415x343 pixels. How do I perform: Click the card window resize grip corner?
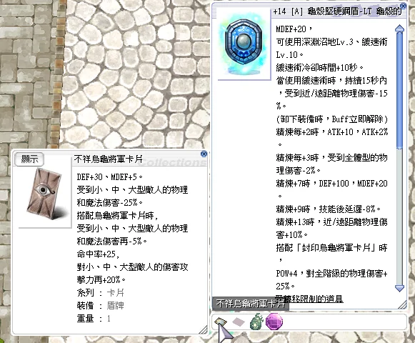pyautogui.click(x=204, y=329)
